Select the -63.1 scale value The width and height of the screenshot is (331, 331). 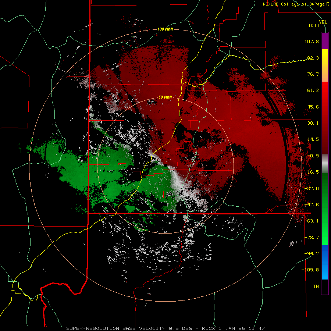click(312, 221)
